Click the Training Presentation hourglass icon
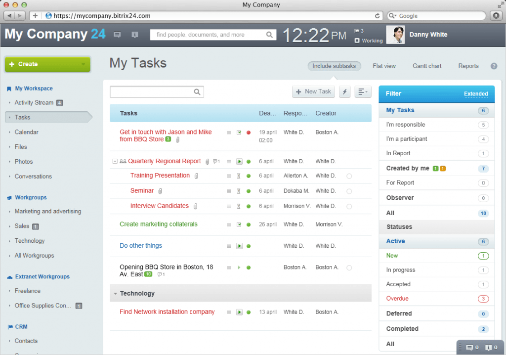Viewport: 506px width, 355px height. pos(239,176)
